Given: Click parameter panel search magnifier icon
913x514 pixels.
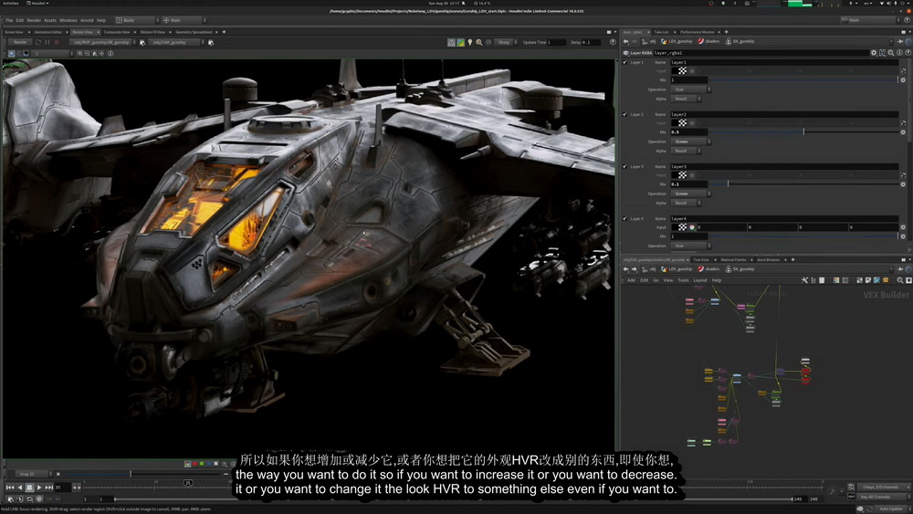Looking at the screenshot, I should coord(891,53).
